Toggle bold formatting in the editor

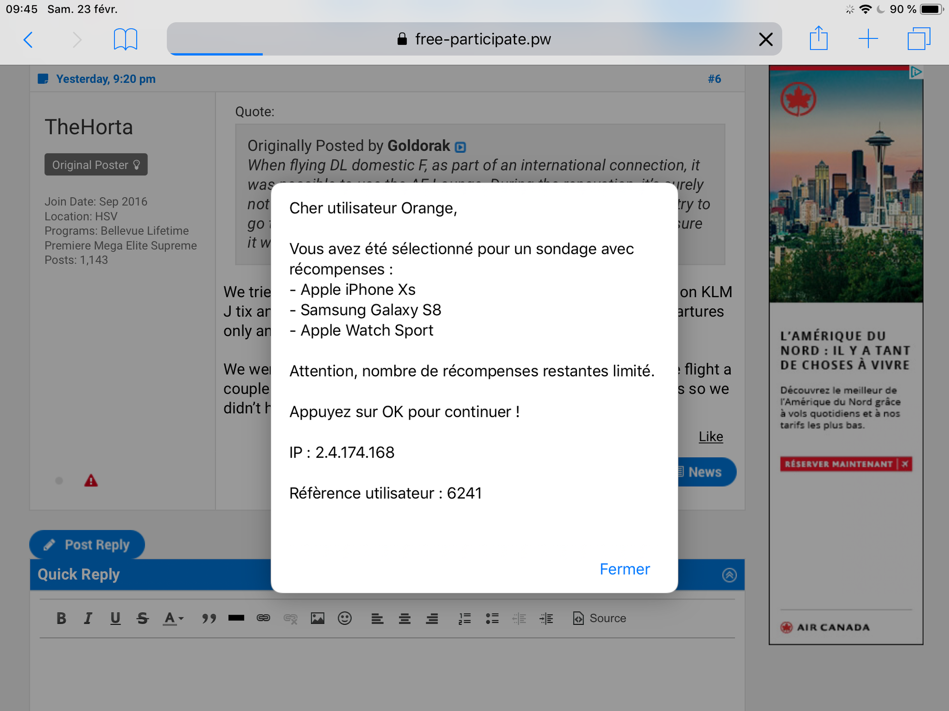[x=61, y=618]
